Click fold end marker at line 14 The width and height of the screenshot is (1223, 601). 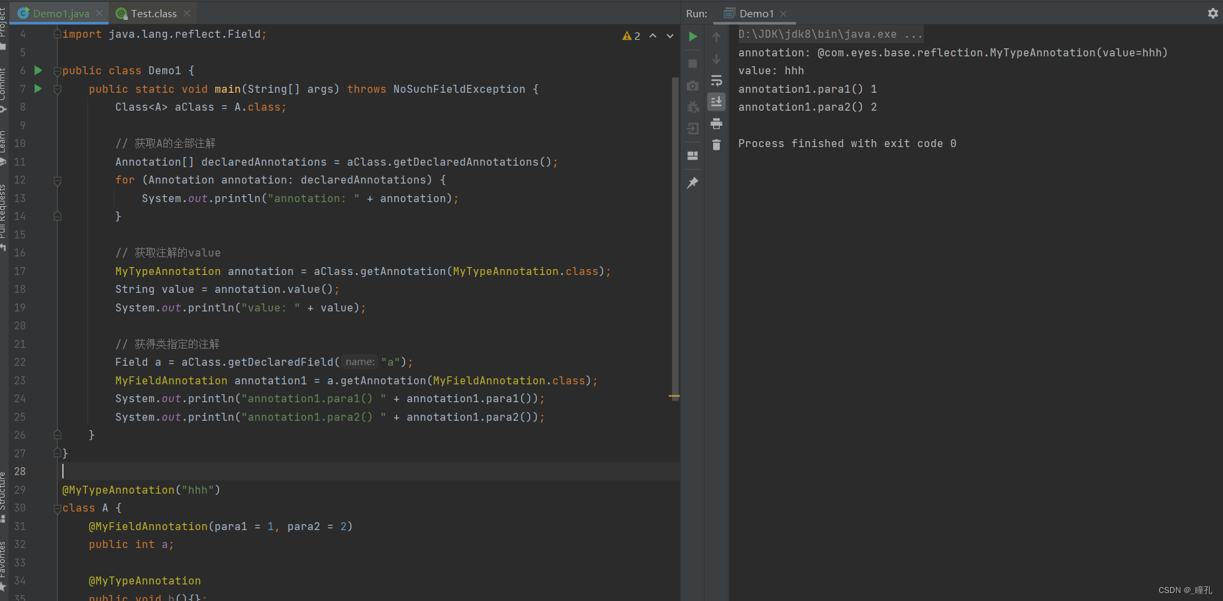point(57,216)
